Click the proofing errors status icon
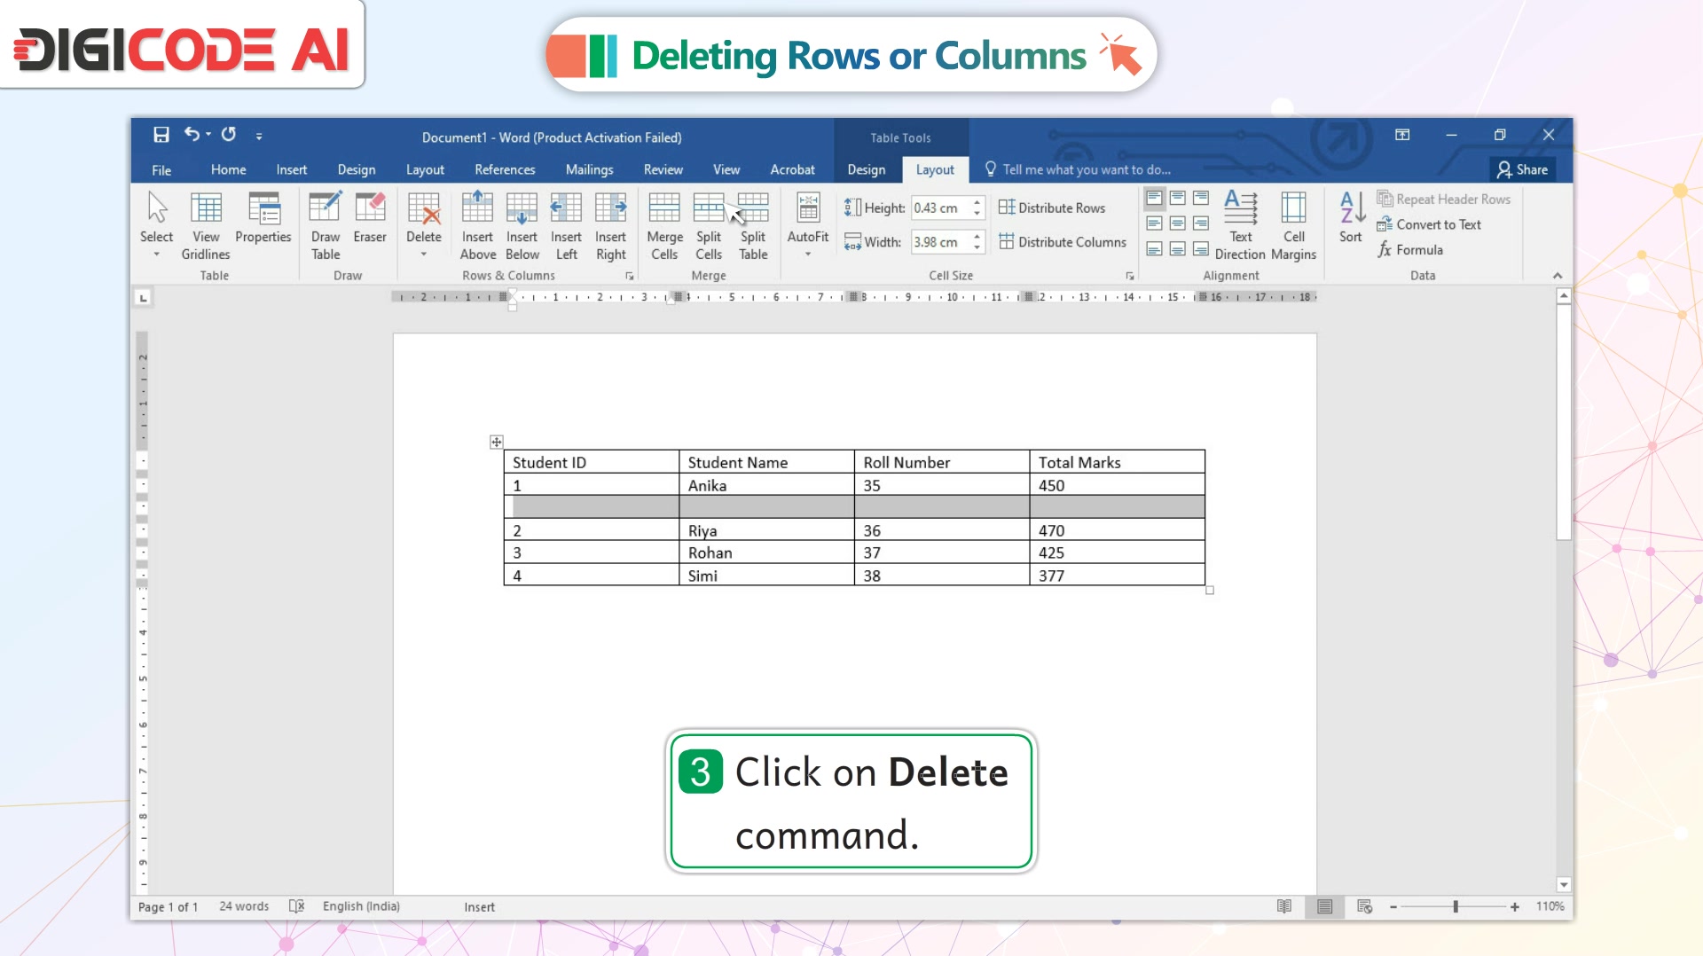Viewport: 1703px width, 956px height. click(297, 906)
